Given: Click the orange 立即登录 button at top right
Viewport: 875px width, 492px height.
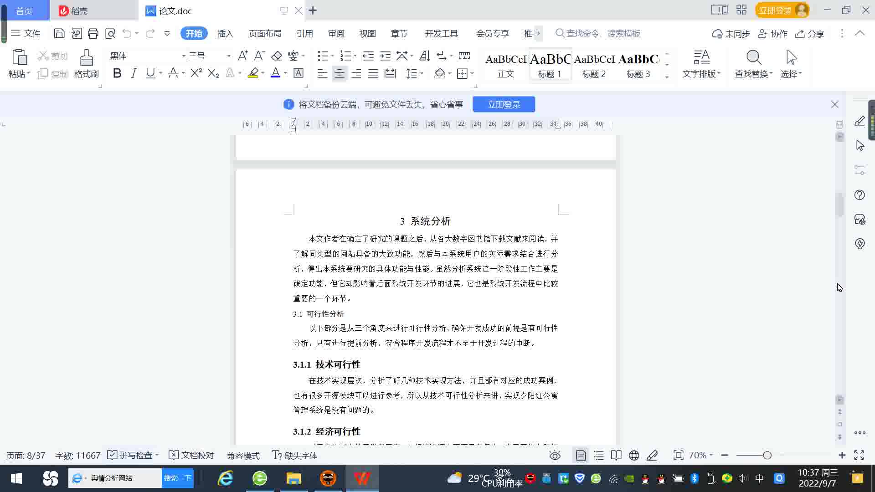Looking at the screenshot, I should tap(782, 10).
